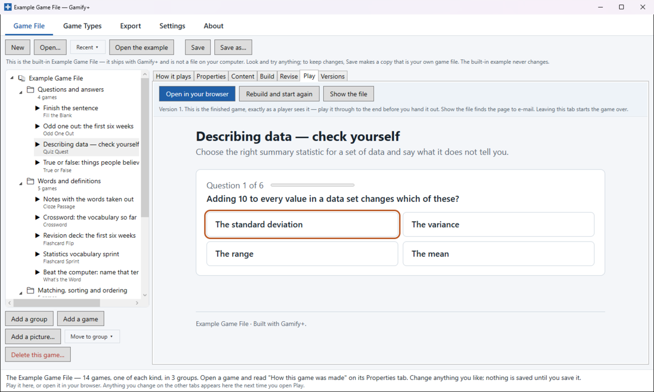Click the question progress bar
654x392 pixels.
[312, 185]
